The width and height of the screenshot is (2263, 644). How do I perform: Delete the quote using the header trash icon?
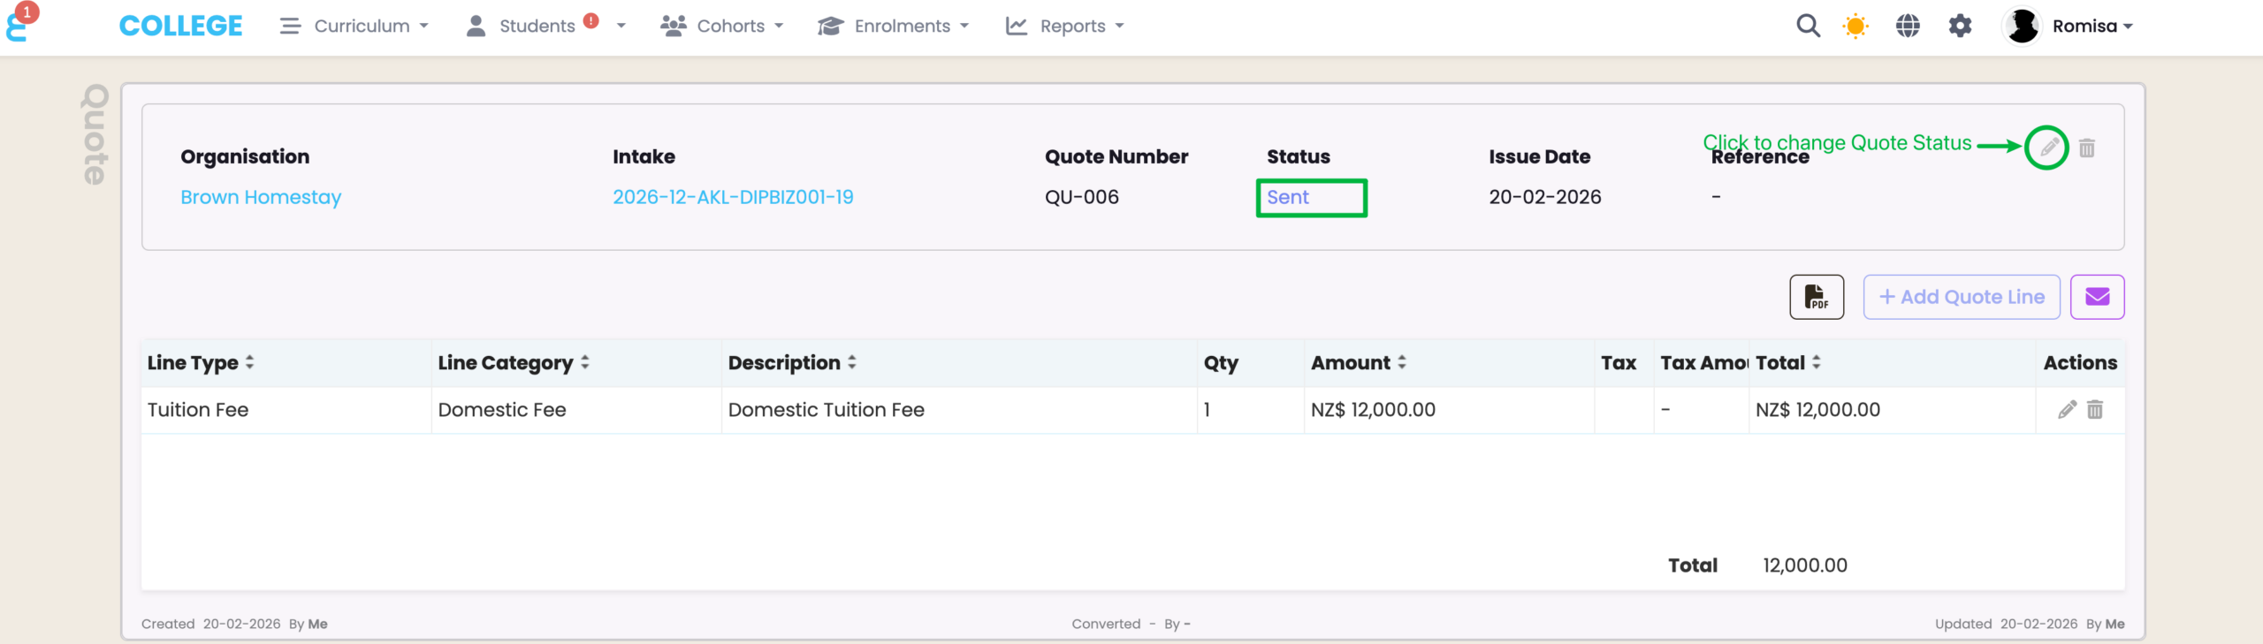click(2087, 148)
